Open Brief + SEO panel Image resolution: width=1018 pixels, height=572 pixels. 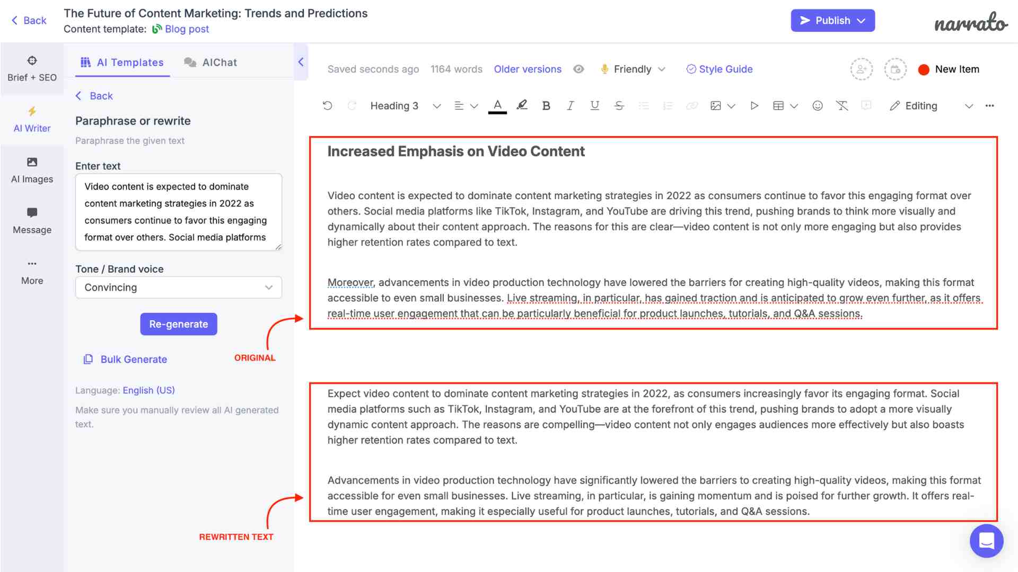click(x=32, y=69)
